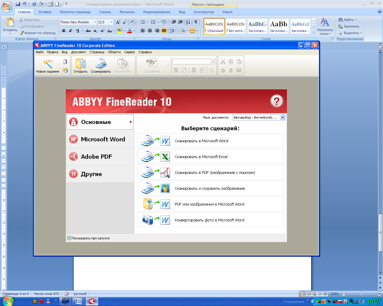This screenshot has height=306, width=383.
Task: Open the Язык документа dropdown
Action: coord(282,117)
